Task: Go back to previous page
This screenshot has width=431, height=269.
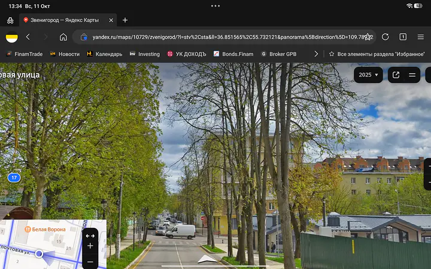Action: click(28, 37)
